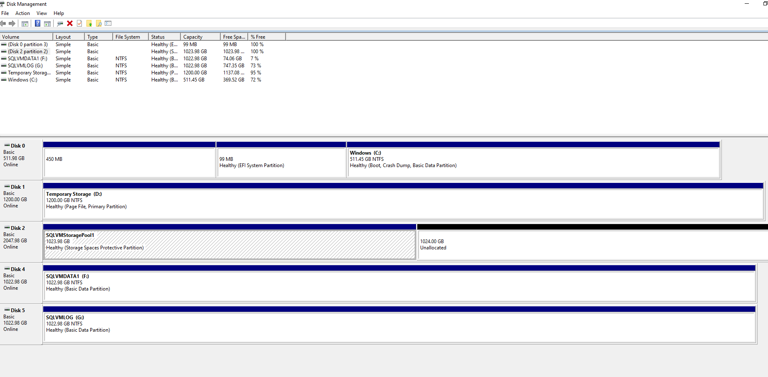Toggle the Show/Hide Console Tree icon
The height and width of the screenshot is (377, 768).
[25, 23]
